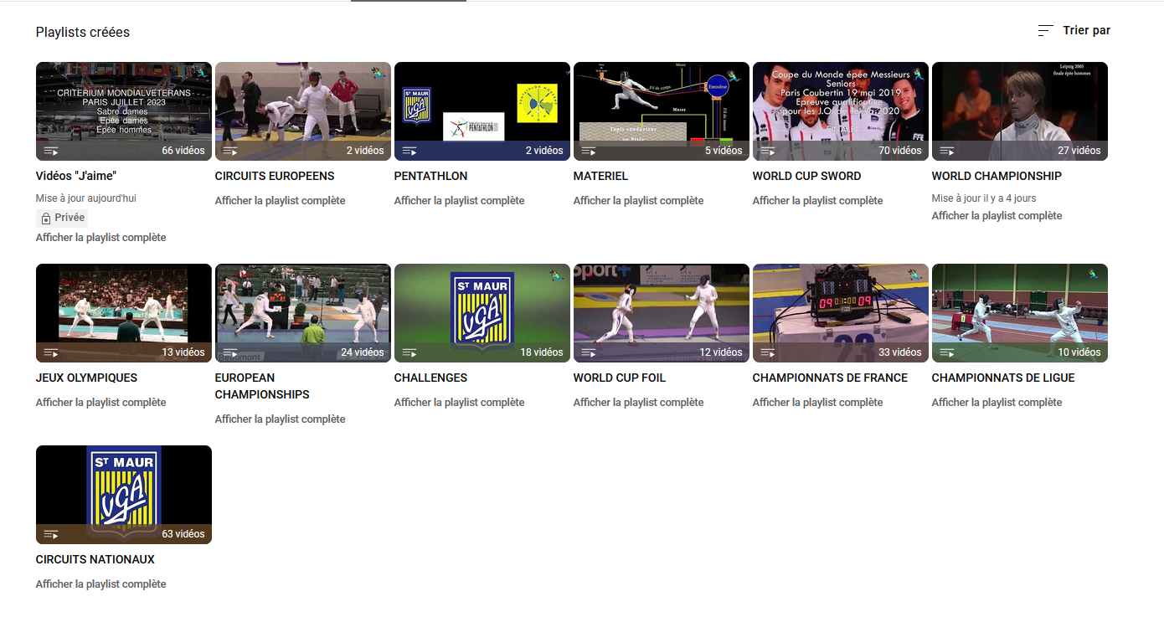Click playlist icon on JEUX OLYMPIQUES thumbnail
The image size is (1164, 617).
[51, 352]
